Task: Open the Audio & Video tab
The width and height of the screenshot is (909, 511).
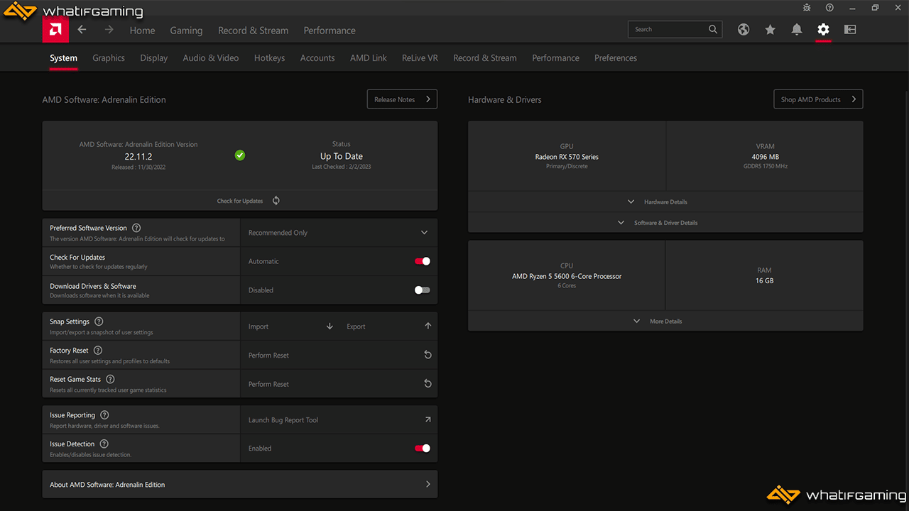Action: (x=211, y=58)
